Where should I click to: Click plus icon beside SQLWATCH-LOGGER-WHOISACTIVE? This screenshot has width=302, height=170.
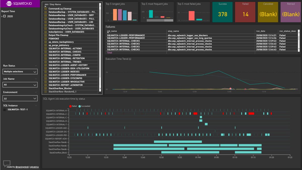point(46,82)
